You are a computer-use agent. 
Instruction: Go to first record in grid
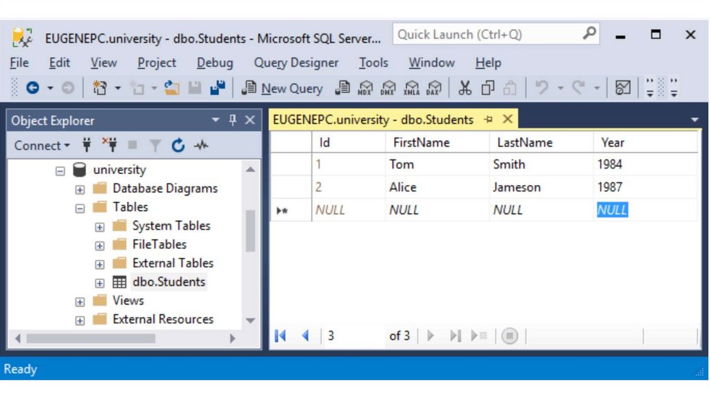coord(280,336)
